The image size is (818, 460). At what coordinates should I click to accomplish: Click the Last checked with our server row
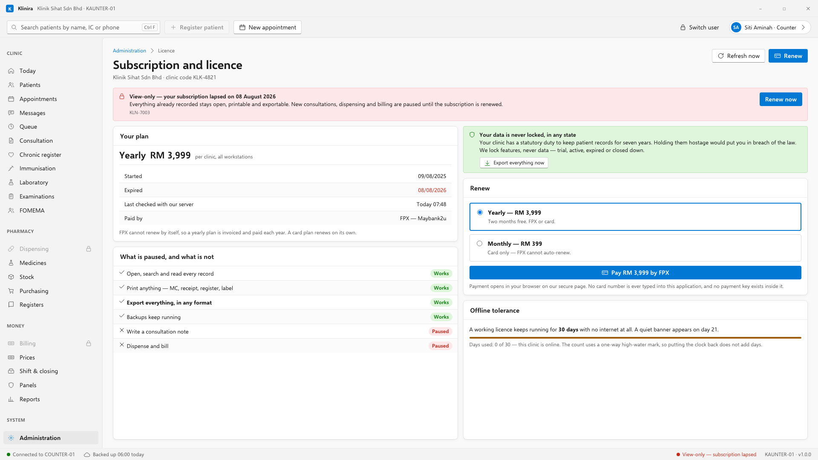tap(285, 204)
